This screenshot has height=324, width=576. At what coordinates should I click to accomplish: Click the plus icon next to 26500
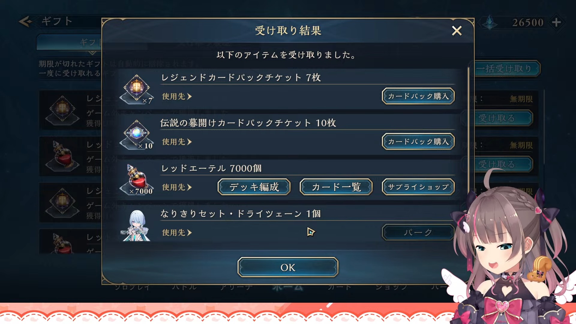[556, 22]
